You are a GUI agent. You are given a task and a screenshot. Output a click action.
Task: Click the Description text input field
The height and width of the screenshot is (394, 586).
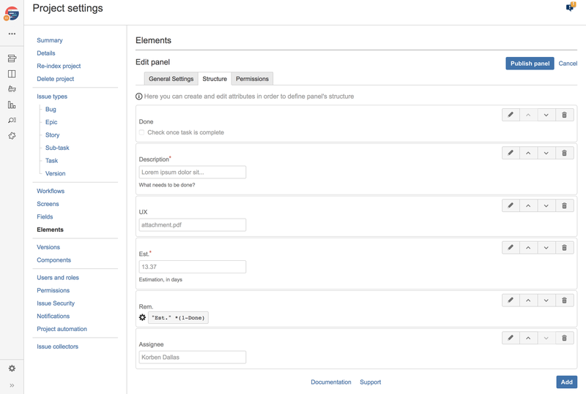(x=193, y=173)
